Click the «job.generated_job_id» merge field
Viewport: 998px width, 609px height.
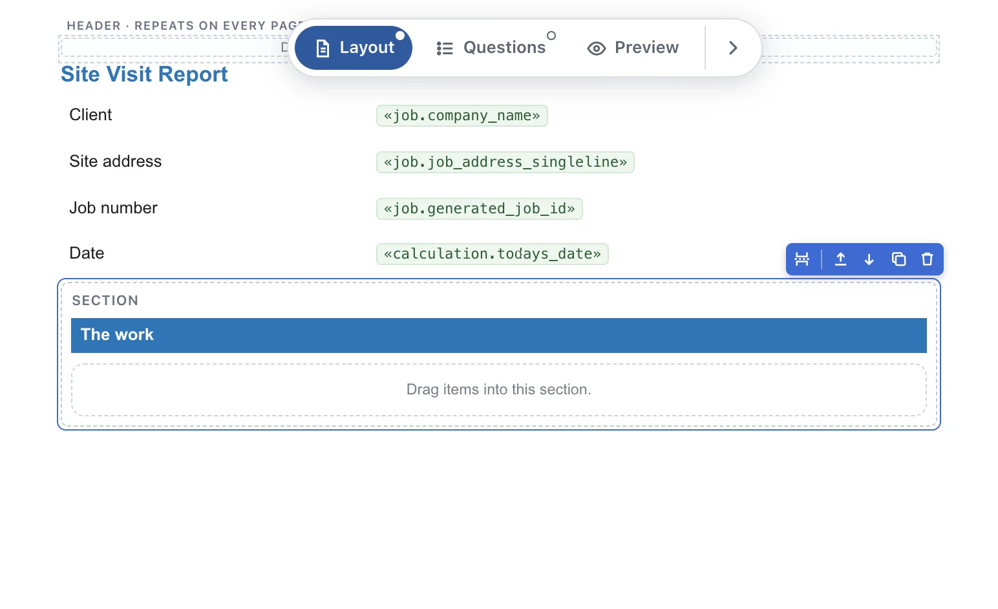click(x=479, y=209)
